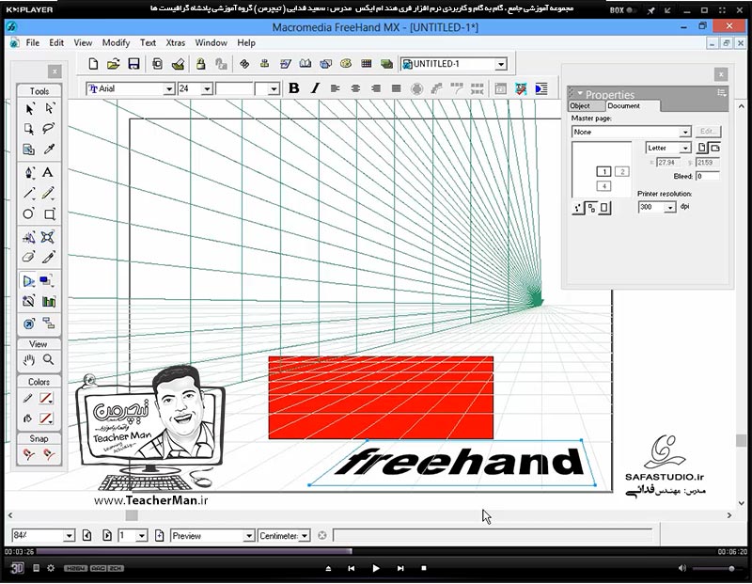Play the video in KMPlayer
This screenshot has width=752, height=584.
[x=375, y=568]
